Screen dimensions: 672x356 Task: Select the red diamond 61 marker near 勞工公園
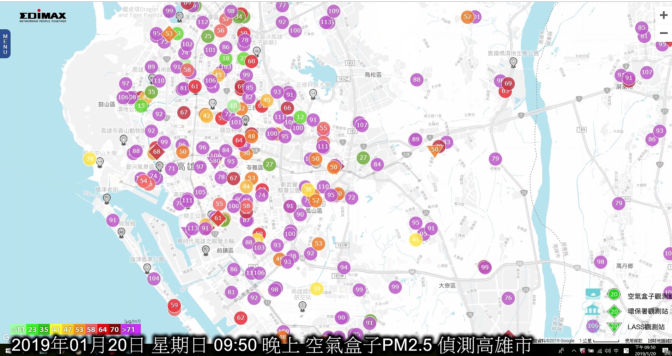(x=218, y=218)
